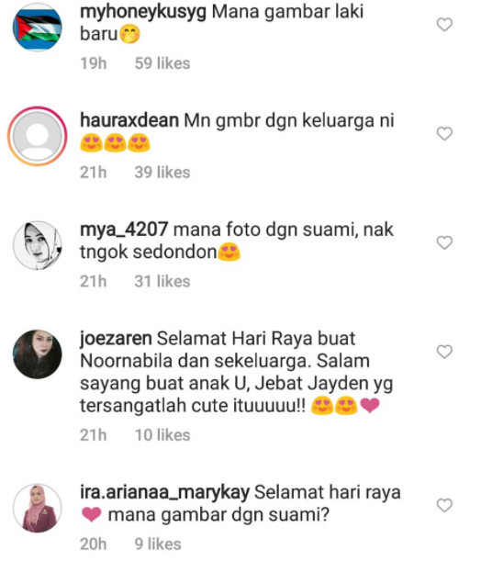This screenshot has height=561, width=481.
Task: Like mya_4207's comment with the heart icon
Action: click(x=444, y=242)
